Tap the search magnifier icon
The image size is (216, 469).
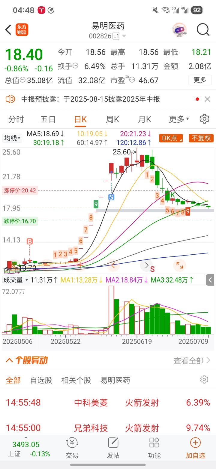click(x=203, y=30)
